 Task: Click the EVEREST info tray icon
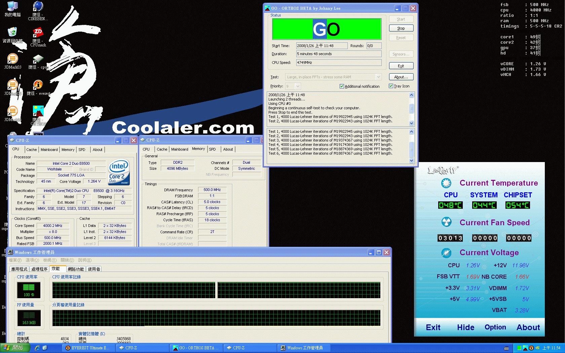(531, 348)
